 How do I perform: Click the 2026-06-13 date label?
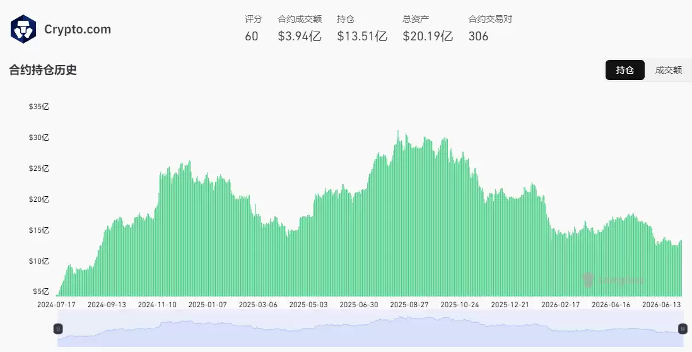tap(661, 305)
